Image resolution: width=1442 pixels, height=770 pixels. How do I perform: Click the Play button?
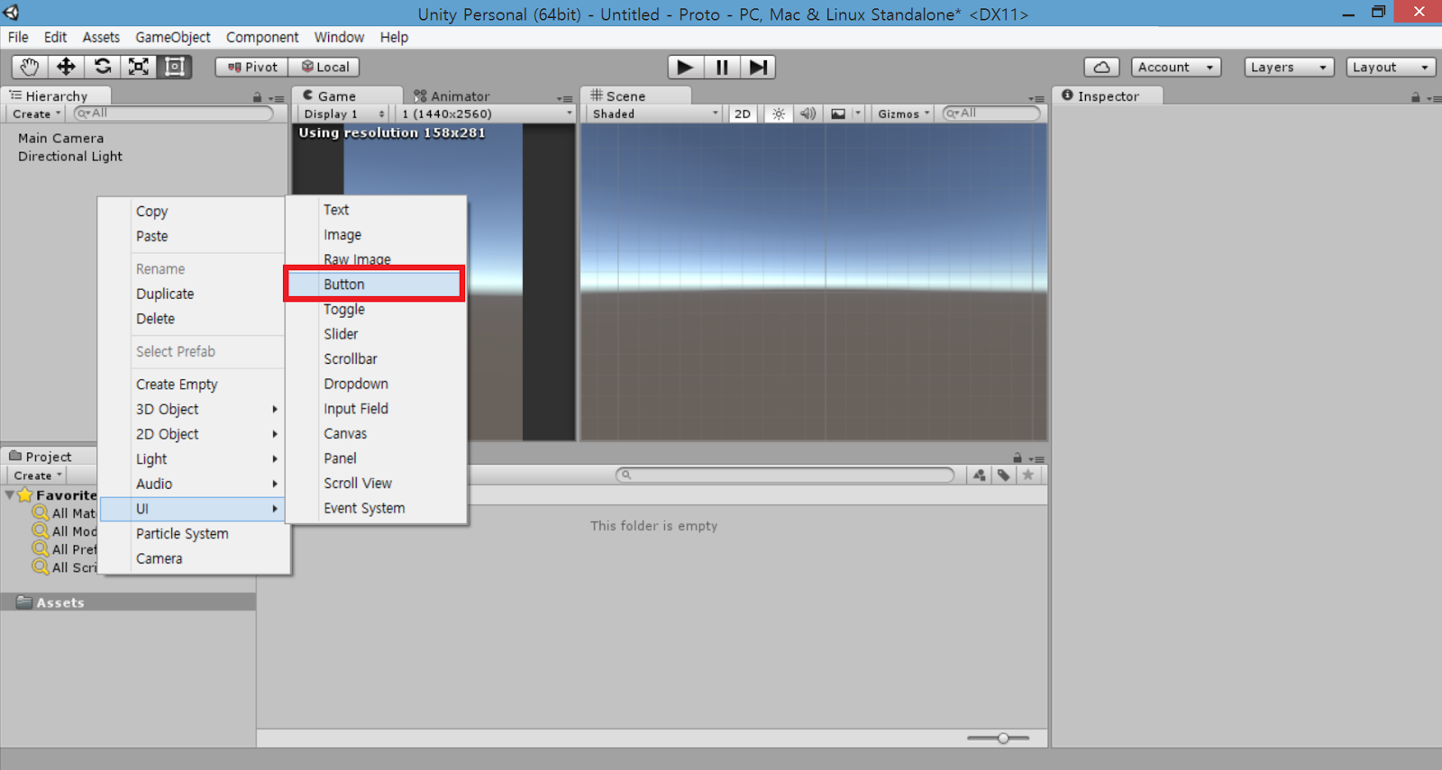point(685,67)
